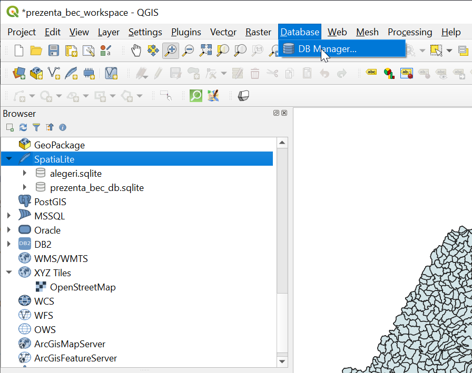
Task: Open project using the folder icon
Action: 36,50
